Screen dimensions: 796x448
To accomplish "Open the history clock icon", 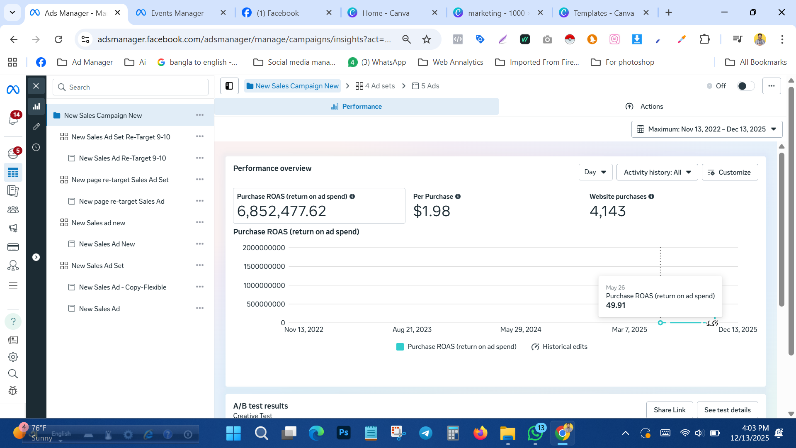I will coord(36,147).
